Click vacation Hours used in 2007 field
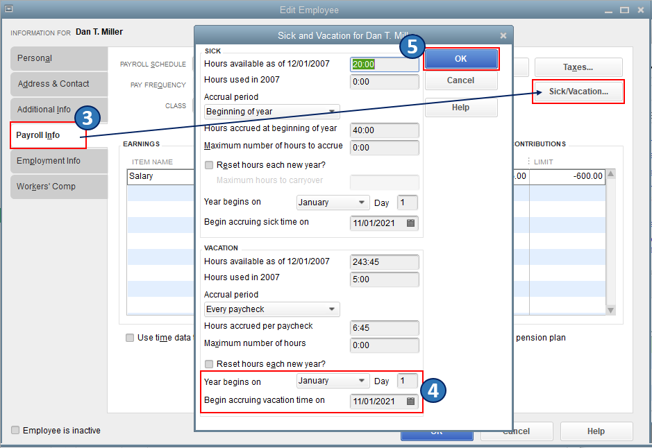Screen dimensions: 652x448 click(x=385, y=279)
